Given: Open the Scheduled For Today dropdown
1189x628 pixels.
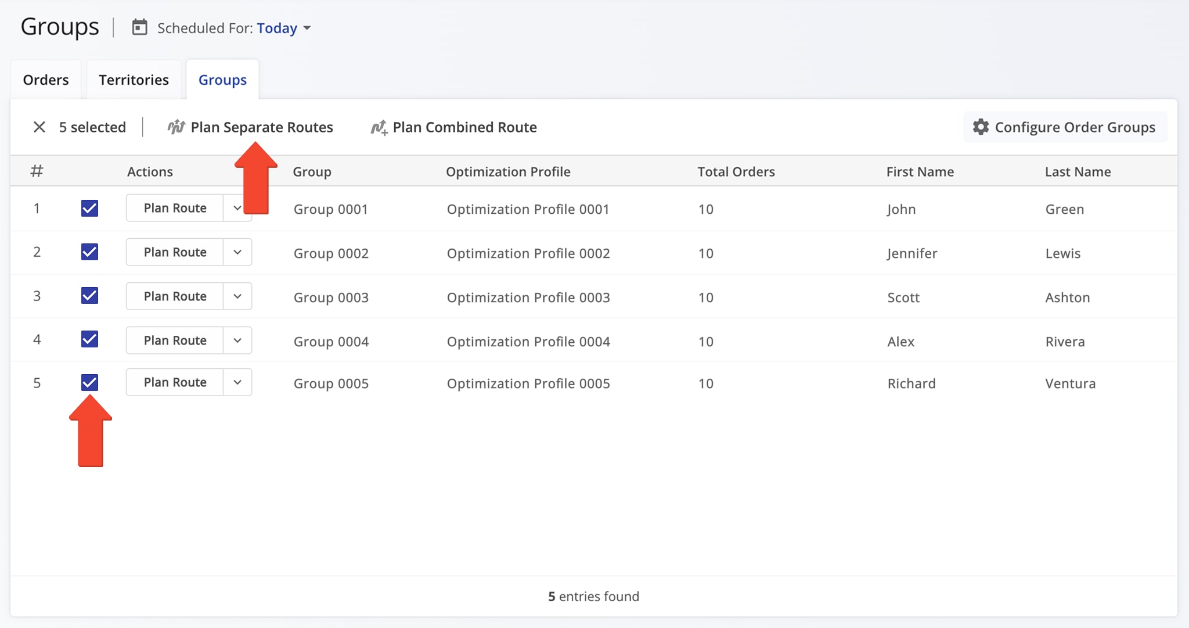Looking at the screenshot, I should 284,28.
